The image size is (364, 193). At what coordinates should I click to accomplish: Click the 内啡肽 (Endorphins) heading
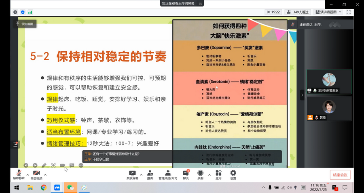tap(230, 147)
